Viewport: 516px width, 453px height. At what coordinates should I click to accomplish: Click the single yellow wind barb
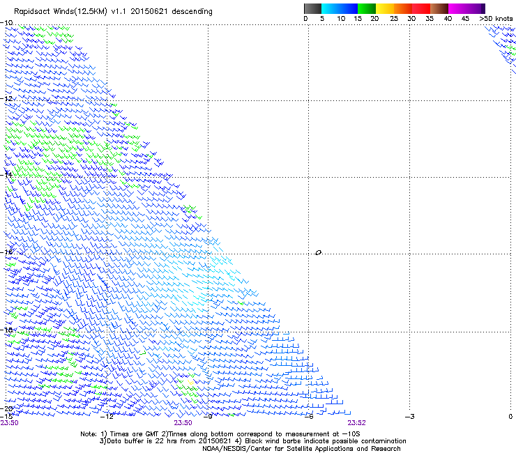tap(190, 383)
